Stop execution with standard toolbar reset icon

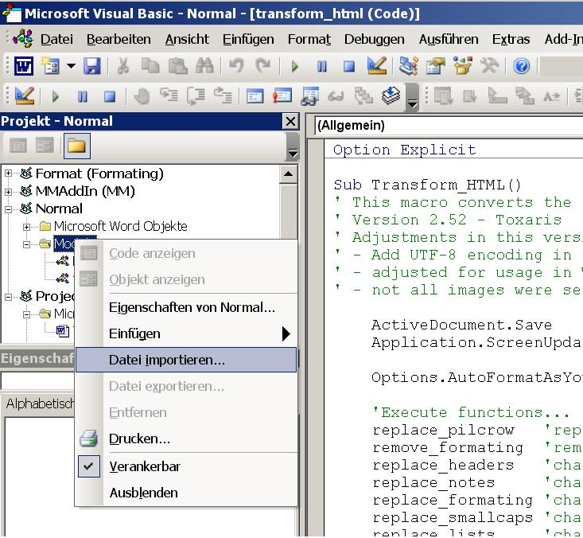[349, 67]
